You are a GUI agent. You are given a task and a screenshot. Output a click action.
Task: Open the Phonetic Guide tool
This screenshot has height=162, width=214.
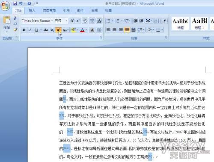92,21
